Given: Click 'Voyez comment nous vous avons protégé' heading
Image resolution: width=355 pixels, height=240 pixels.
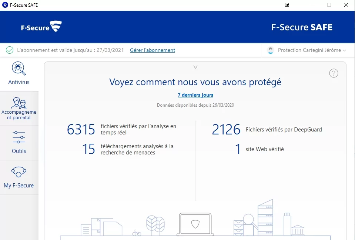Looking at the screenshot, I should [x=195, y=82].
